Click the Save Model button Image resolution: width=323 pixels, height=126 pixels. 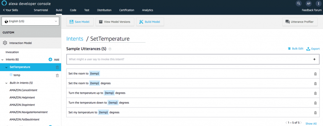80,22
